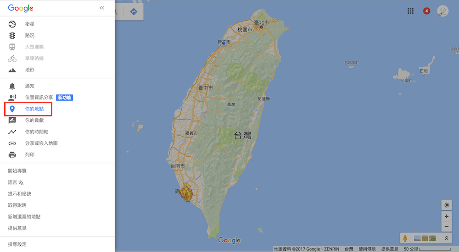Click the Google logo in side menu
Screen dimensions: 459x252
(x=21, y=8)
